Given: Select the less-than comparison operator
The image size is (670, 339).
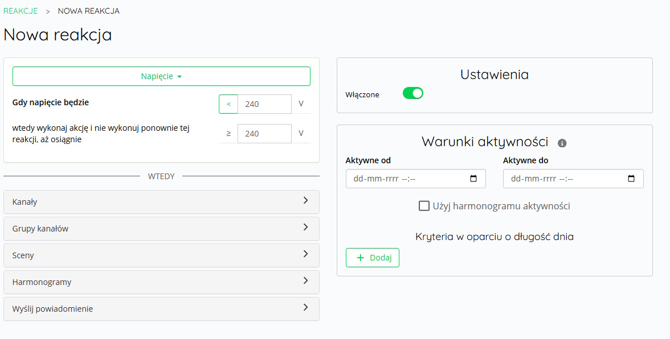Looking at the screenshot, I should [x=228, y=104].
